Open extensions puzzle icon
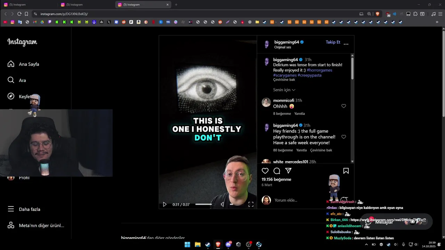 click(x=415, y=14)
